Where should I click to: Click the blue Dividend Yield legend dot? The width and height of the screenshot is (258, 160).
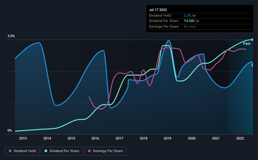(x=10, y=151)
